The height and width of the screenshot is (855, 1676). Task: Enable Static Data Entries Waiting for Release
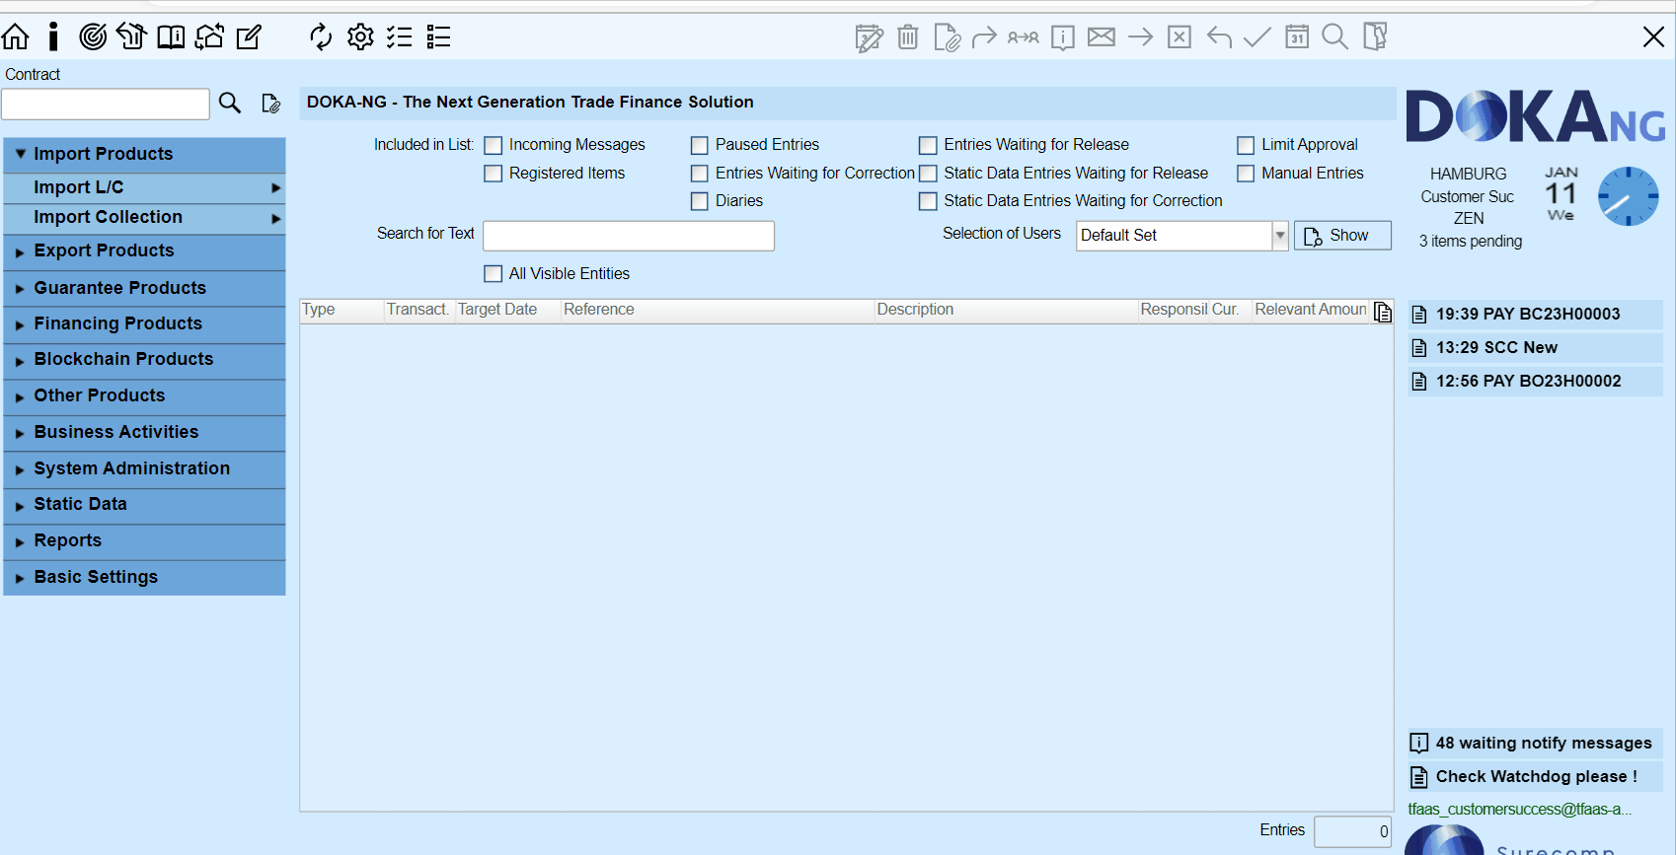(x=928, y=174)
